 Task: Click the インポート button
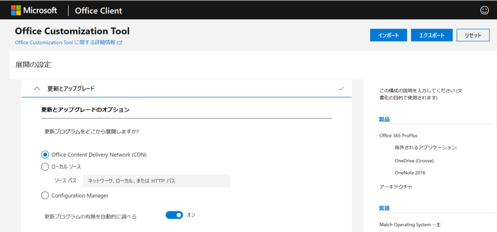388,35
